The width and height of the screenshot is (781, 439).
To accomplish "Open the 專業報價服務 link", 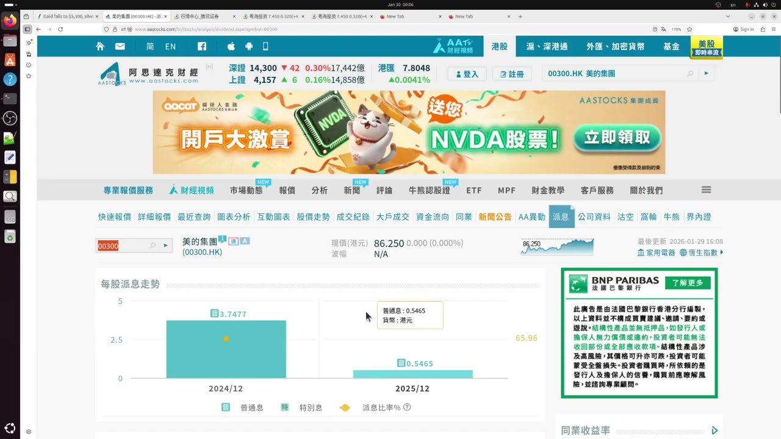I will [x=128, y=190].
